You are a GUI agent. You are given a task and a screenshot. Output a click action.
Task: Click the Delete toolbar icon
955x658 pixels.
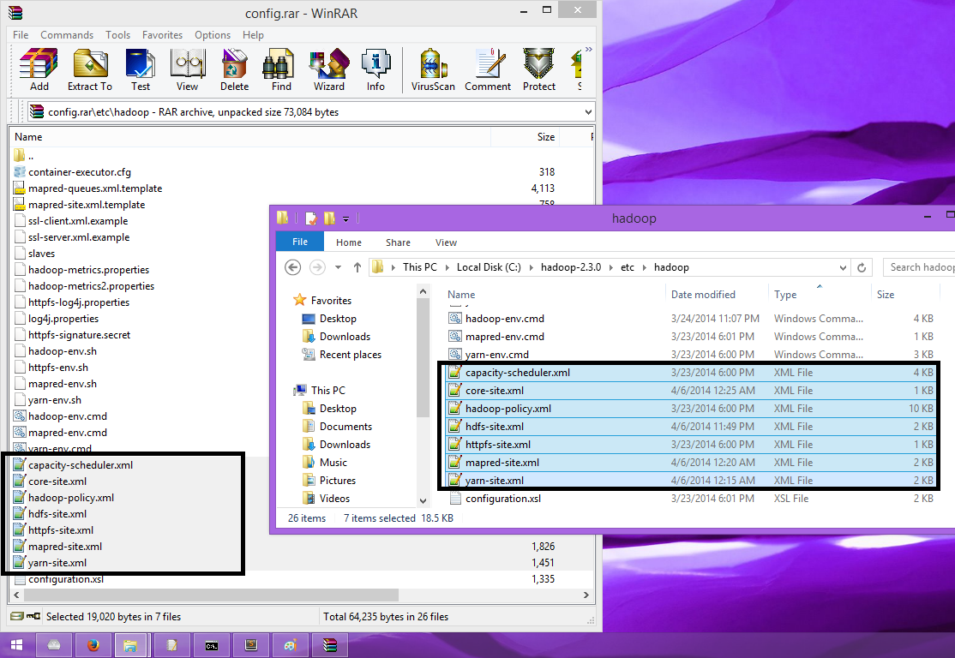pos(235,70)
